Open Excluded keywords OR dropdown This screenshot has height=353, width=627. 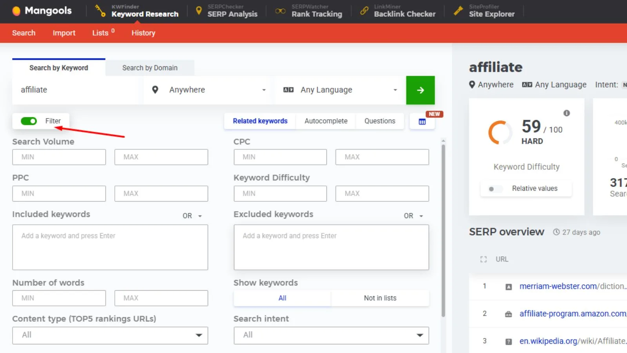pos(413,216)
